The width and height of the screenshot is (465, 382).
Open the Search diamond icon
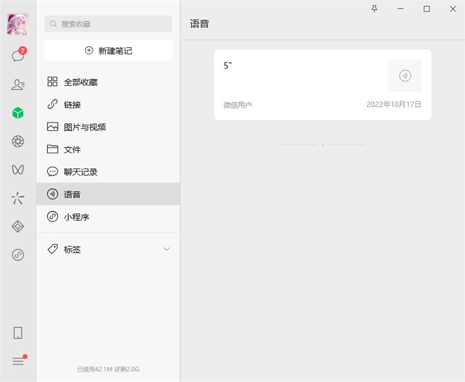(18, 226)
